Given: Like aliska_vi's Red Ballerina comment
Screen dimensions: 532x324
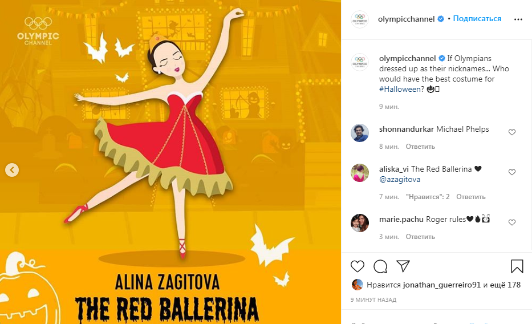Looking at the screenshot, I should coord(512,172).
